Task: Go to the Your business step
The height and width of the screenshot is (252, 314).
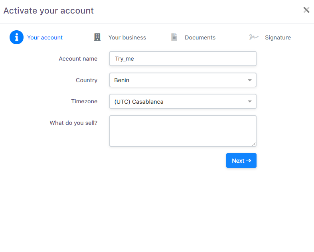Action: (127, 37)
